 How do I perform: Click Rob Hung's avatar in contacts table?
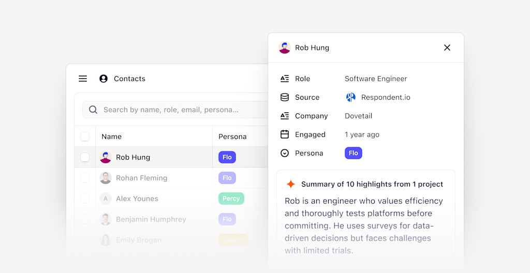coord(106,157)
